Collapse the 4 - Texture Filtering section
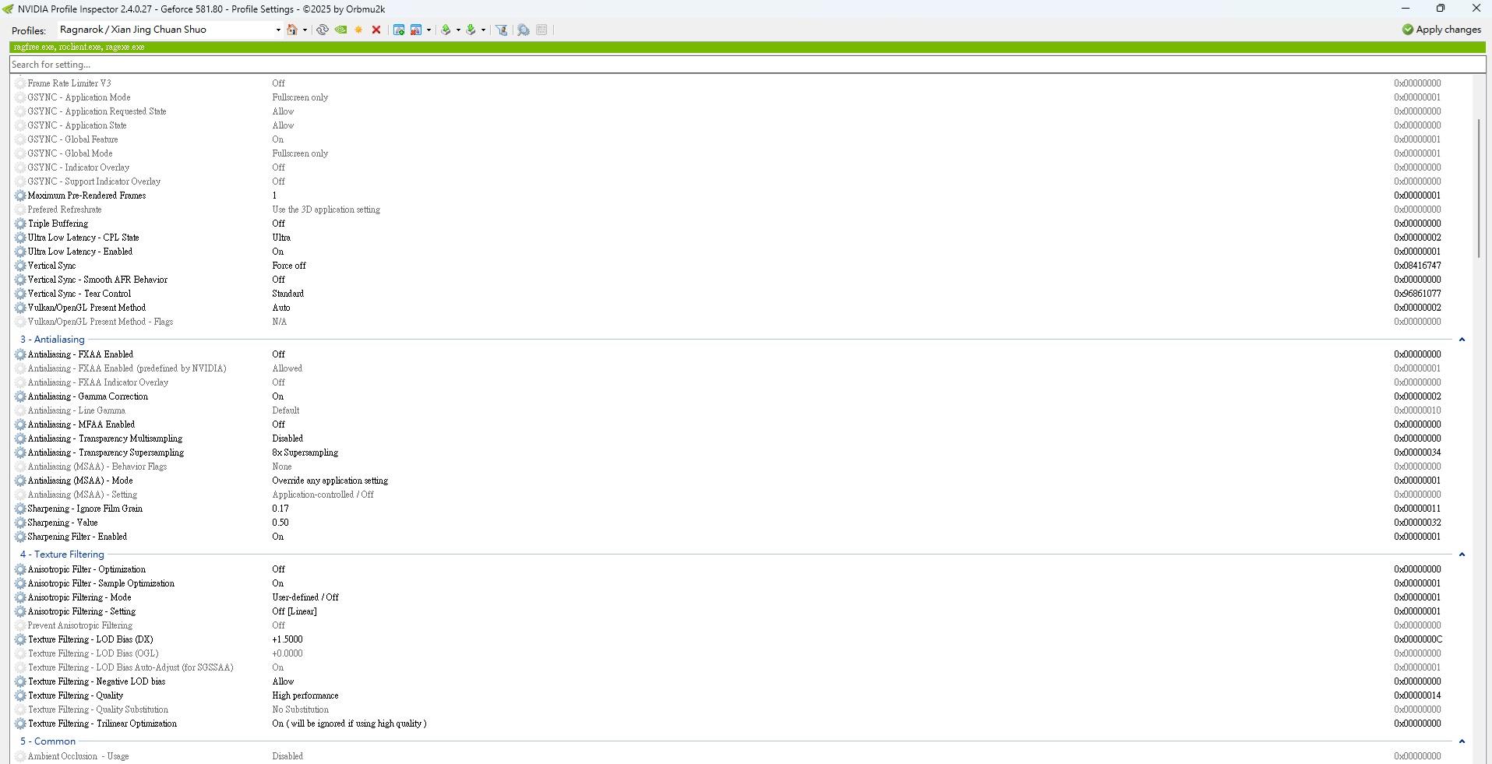The image size is (1492, 764). point(1462,555)
